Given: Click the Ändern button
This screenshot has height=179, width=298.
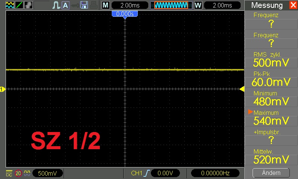Looking at the screenshot, I should pyautogui.click(x=271, y=173).
